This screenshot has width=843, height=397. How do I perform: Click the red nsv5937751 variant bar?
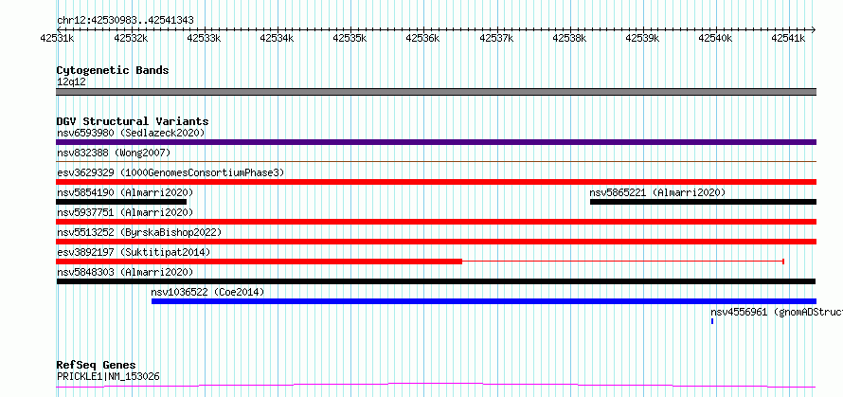point(436,222)
